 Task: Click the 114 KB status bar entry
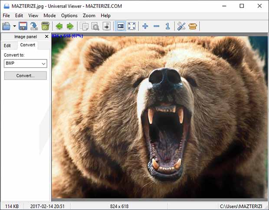pyautogui.click(x=12, y=206)
